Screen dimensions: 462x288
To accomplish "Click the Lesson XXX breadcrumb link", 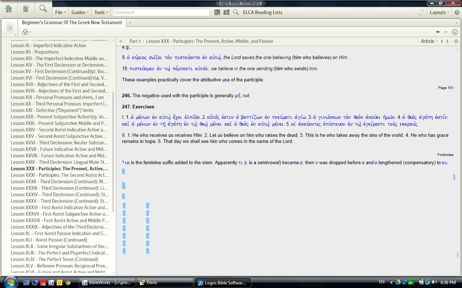I will coord(210,41).
